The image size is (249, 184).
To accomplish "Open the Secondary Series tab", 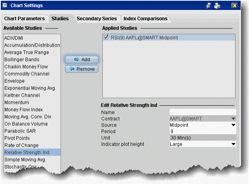I will tap(96, 18).
